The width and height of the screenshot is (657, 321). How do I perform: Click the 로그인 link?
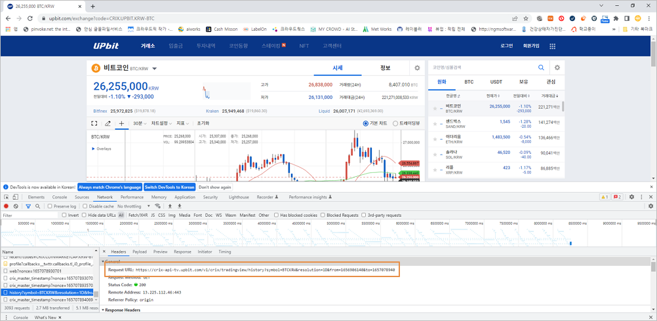pyautogui.click(x=507, y=46)
